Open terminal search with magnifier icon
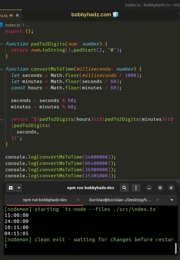Image resolution: width=180 pixels, height=260 pixels. 124,188
